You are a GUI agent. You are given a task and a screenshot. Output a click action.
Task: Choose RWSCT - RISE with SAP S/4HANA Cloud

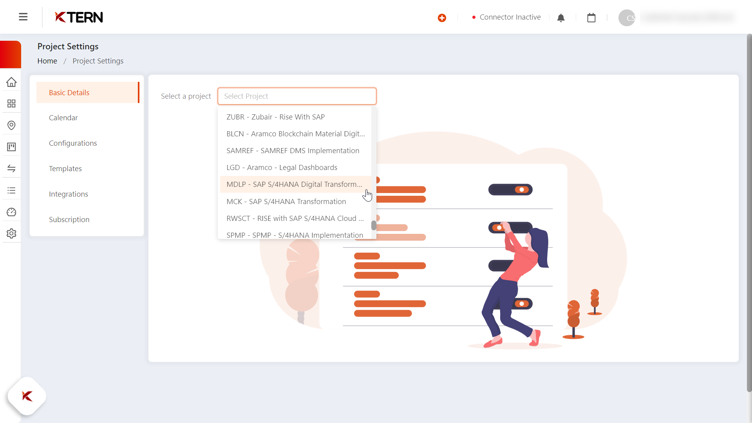tap(295, 218)
